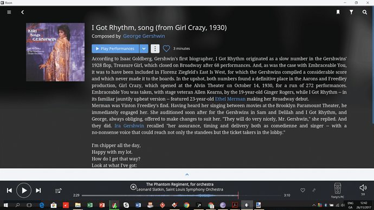Open Leonard Slatkin, Saint Louis Symphony artist text
This screenshot has width=374, height=210.
coord(180,189)
